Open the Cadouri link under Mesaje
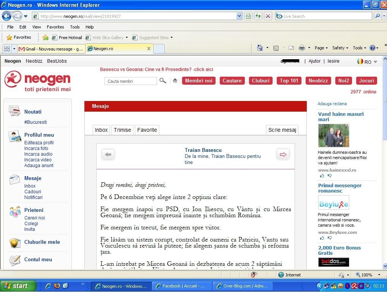This screenshot has width=387, height=292. pyautogui.click(x=33, y=192)
